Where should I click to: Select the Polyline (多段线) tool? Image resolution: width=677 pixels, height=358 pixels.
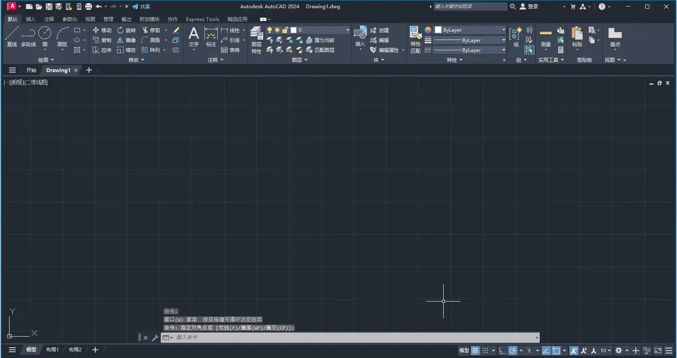[x=28, y=37]
